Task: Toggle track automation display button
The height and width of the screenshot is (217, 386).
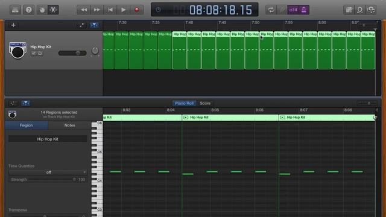Action: (82, 25)
